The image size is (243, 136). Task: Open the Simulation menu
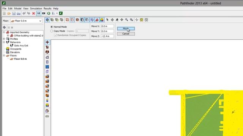tap(36, 8)
